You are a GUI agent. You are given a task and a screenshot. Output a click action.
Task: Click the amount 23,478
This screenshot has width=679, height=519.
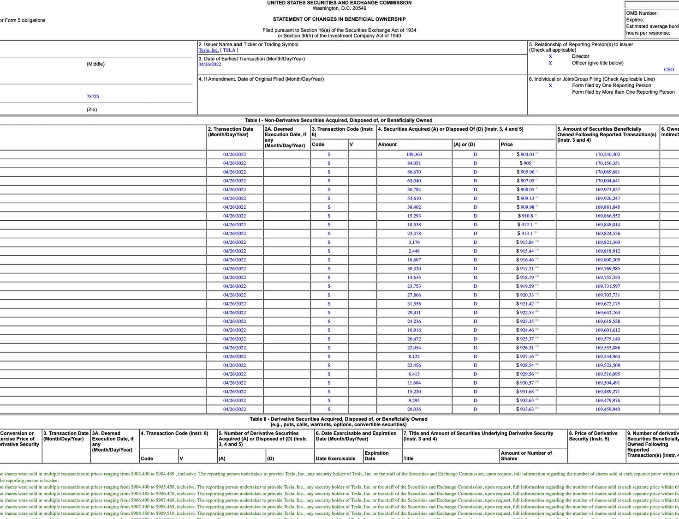coord(414,234)
